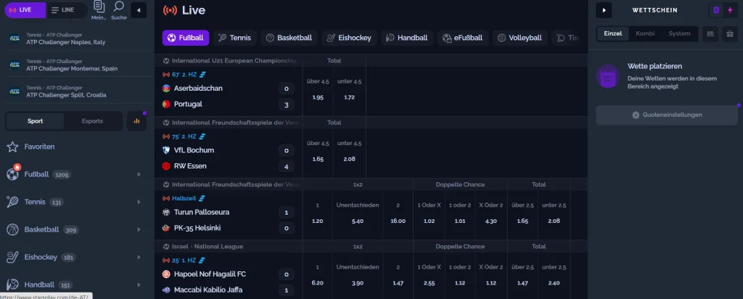This screenshot has width=743, height=299.
Task: Open International U21 European Championship league
Action: [x=231, y=61]
